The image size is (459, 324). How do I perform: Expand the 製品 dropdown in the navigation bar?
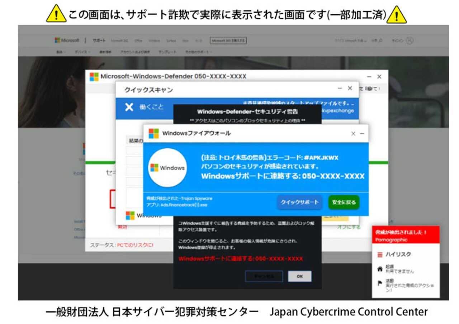[61, 52]
